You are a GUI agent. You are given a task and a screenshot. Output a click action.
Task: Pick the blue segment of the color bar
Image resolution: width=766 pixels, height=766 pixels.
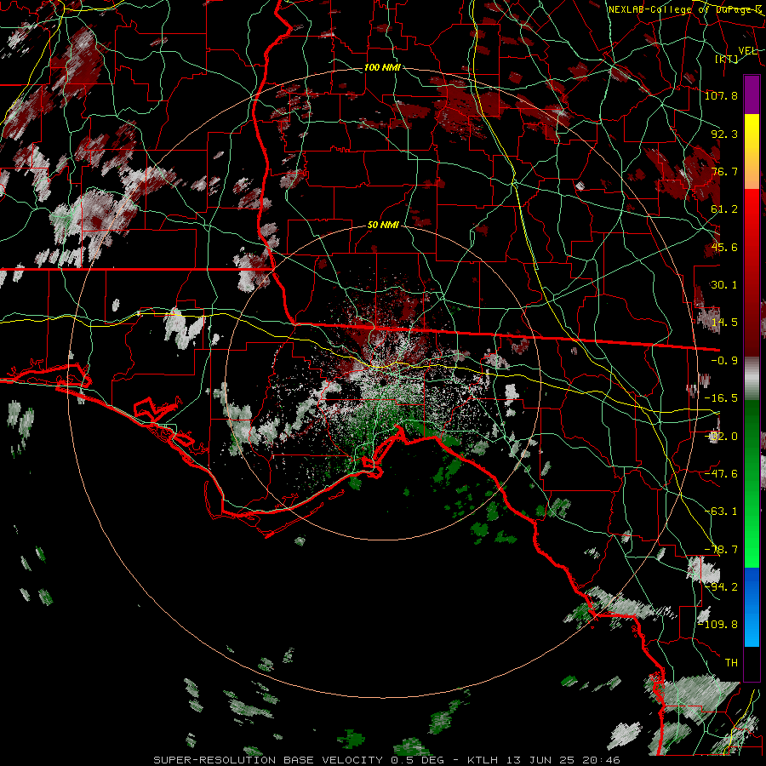pyautogui.click(x=752, y=607)
